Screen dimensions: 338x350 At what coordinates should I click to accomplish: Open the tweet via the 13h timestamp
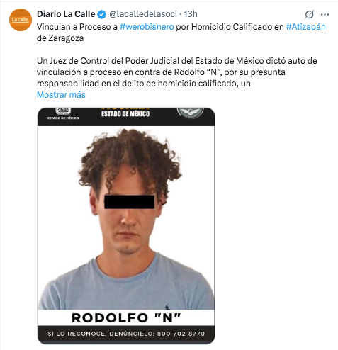coord(191,14)
